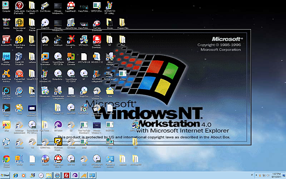
Task: Open FileZilla from the taskbar
Action: point(67,175)
